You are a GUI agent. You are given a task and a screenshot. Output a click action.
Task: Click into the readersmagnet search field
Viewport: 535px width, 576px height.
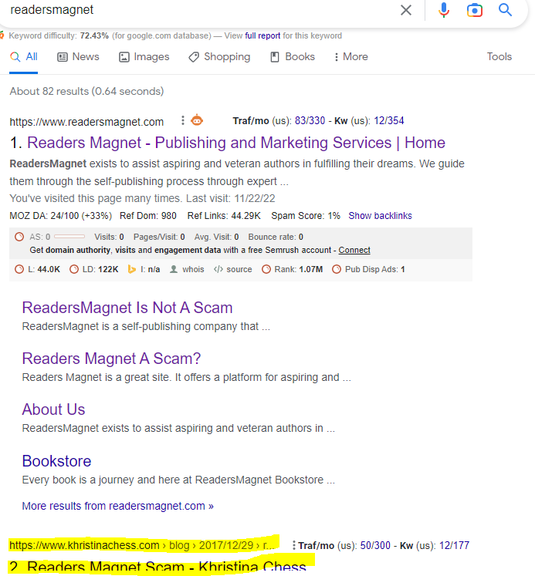[x=198, y=10]
